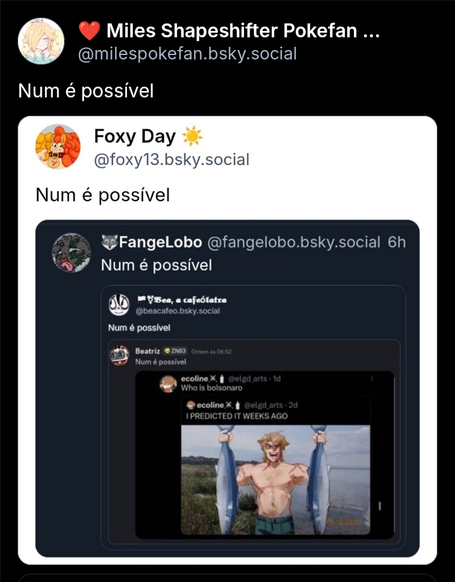Image resolution: width=455 pixels, height=582 pixels.
Task: Open Miles Shapeshifter Pokefan's avatar
Action: point(41,41)
